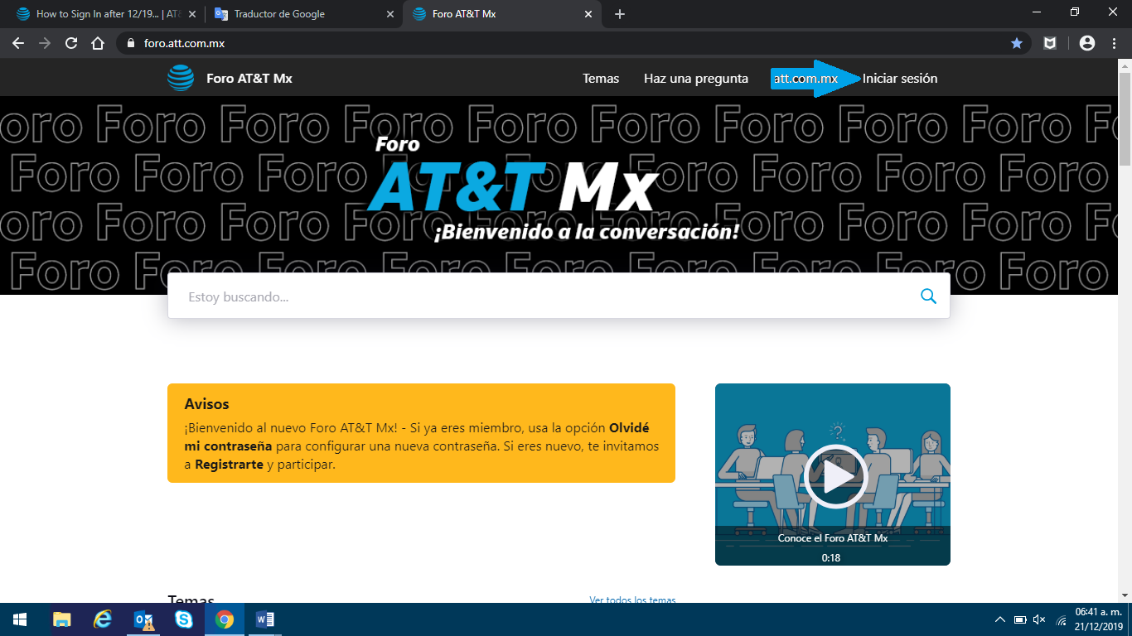
Task: Click Haz una pregunta
Action: point(696,79)
